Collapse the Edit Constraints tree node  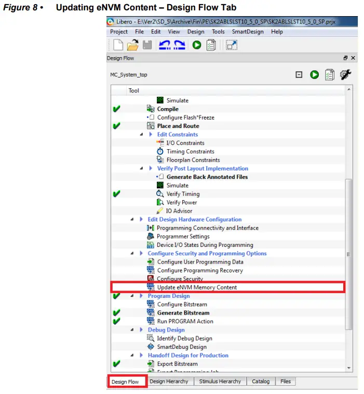pos(142,135)
